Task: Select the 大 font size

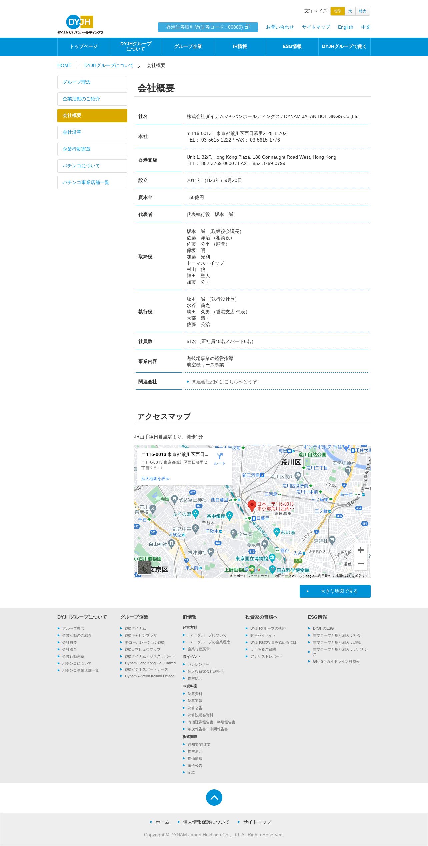Action: point(350,11)
